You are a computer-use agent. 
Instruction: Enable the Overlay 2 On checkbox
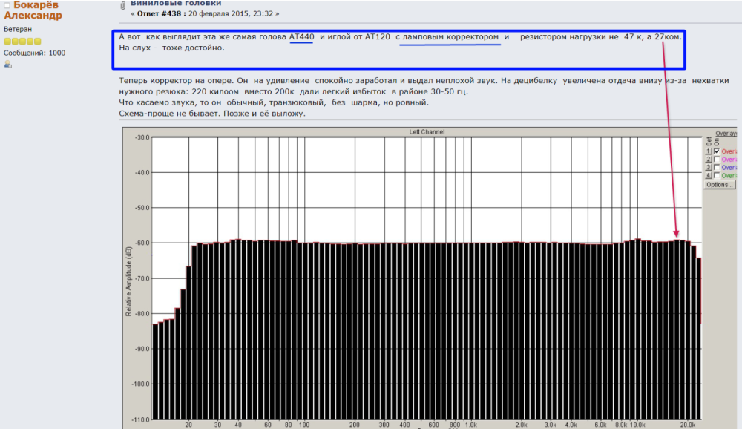pyautogui.click(x=717, y=159)
